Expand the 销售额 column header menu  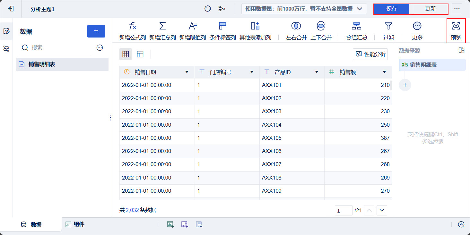click(x=384, y=72)
